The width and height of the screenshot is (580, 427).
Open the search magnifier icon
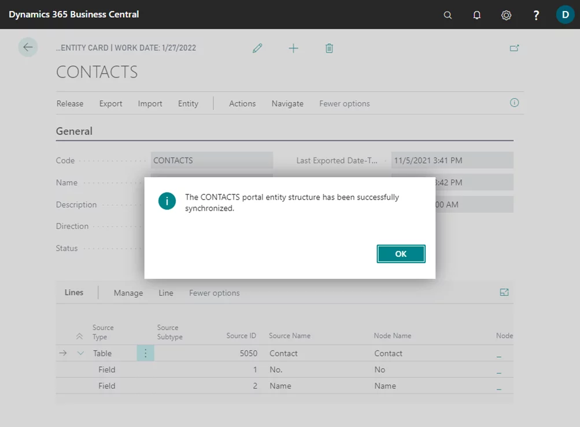[448, 15]
